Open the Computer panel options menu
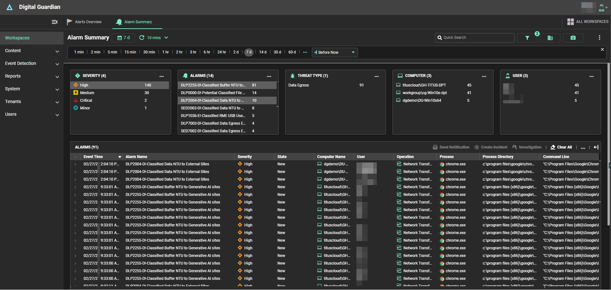Image resolution: width=611 pixels, height=290 pixels. [484, 76]
